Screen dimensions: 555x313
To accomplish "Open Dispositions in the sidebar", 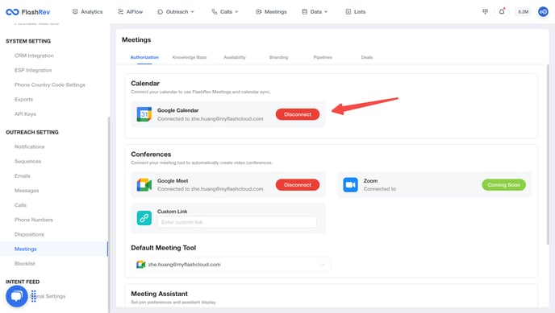I will point(29,234).
